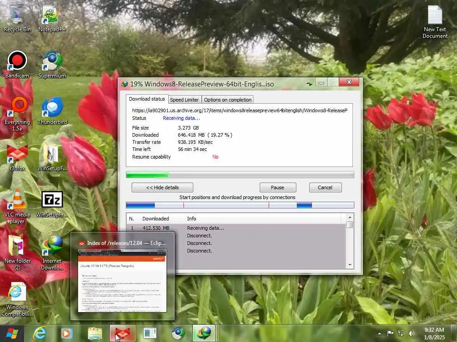457x342 pixels.
Task: Open the Everything 1.5a desktop shortcut
Action: point(17,114)
